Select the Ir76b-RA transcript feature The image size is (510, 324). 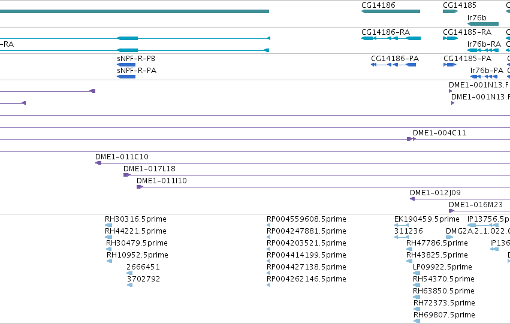click(x=483, y=50)
